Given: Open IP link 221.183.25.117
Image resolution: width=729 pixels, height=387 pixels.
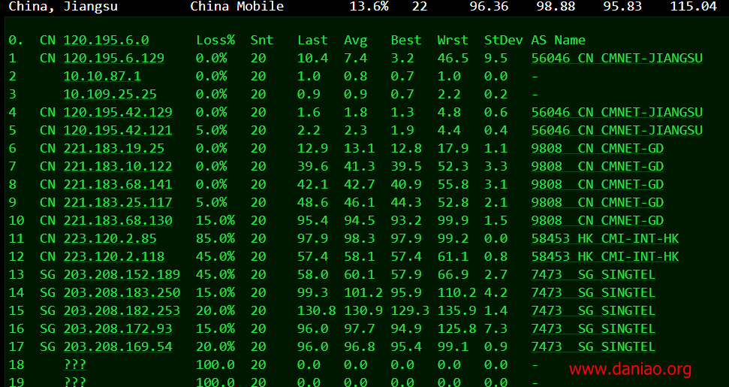Looking at the screenshot, I should 118,202.
